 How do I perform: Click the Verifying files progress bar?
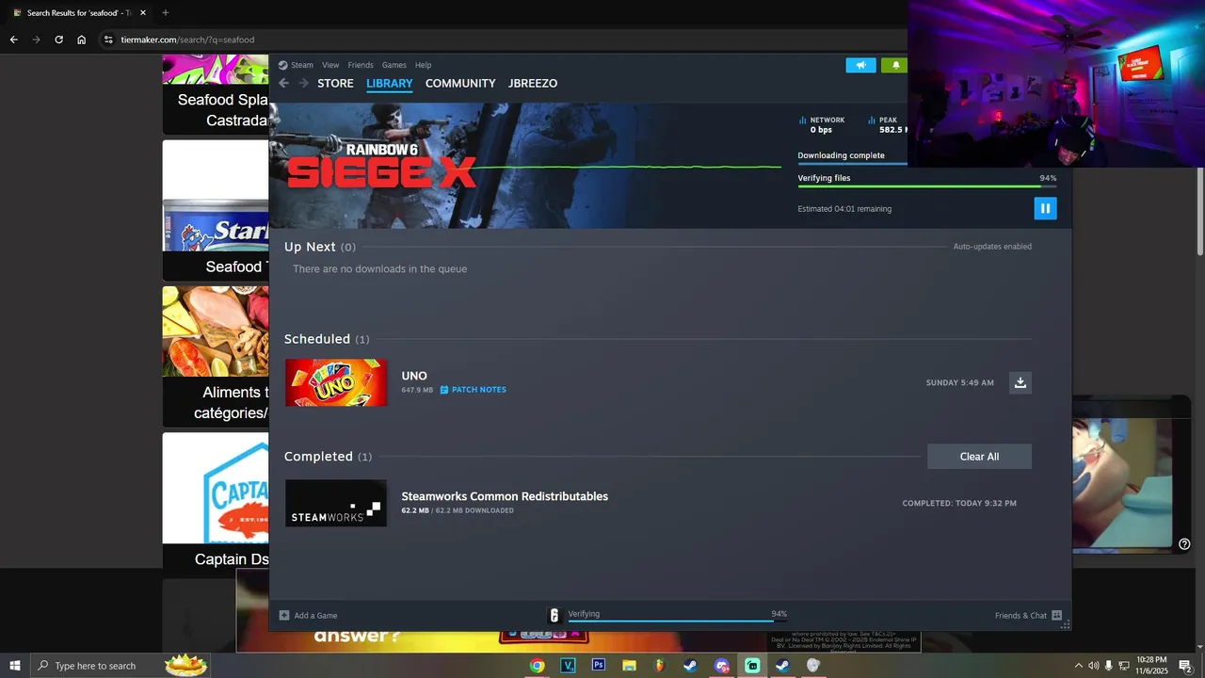click(926, 186)
